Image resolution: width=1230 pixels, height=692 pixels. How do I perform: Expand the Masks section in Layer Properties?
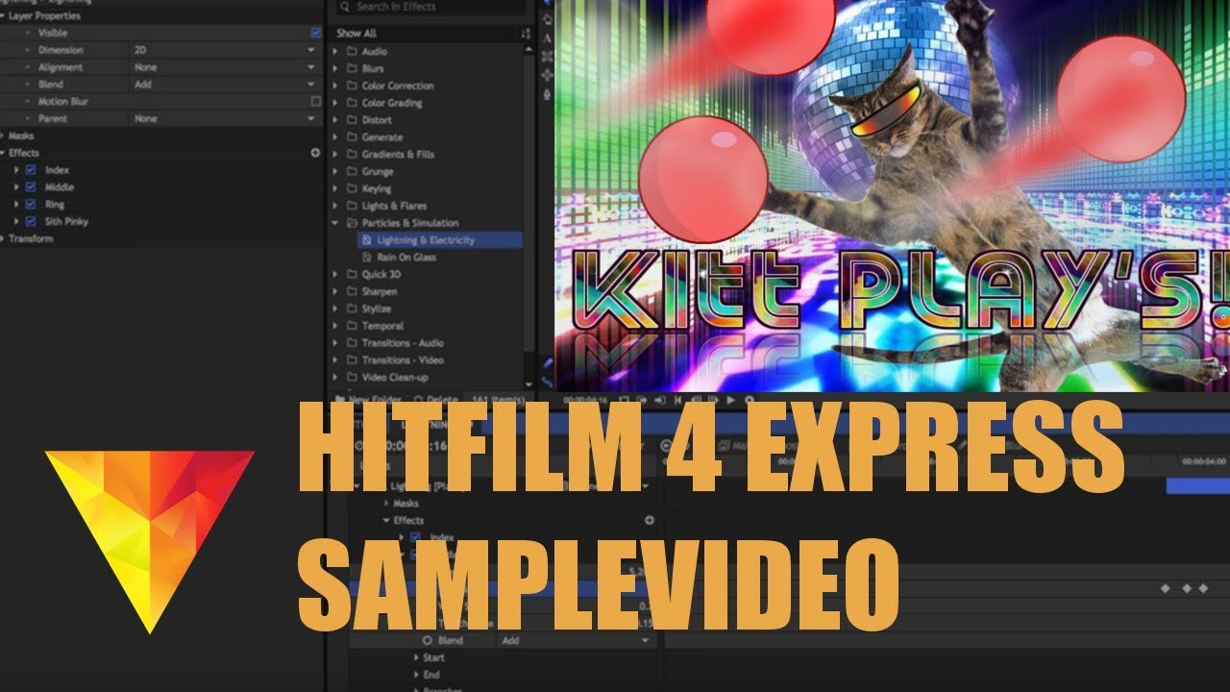point(4,136)
